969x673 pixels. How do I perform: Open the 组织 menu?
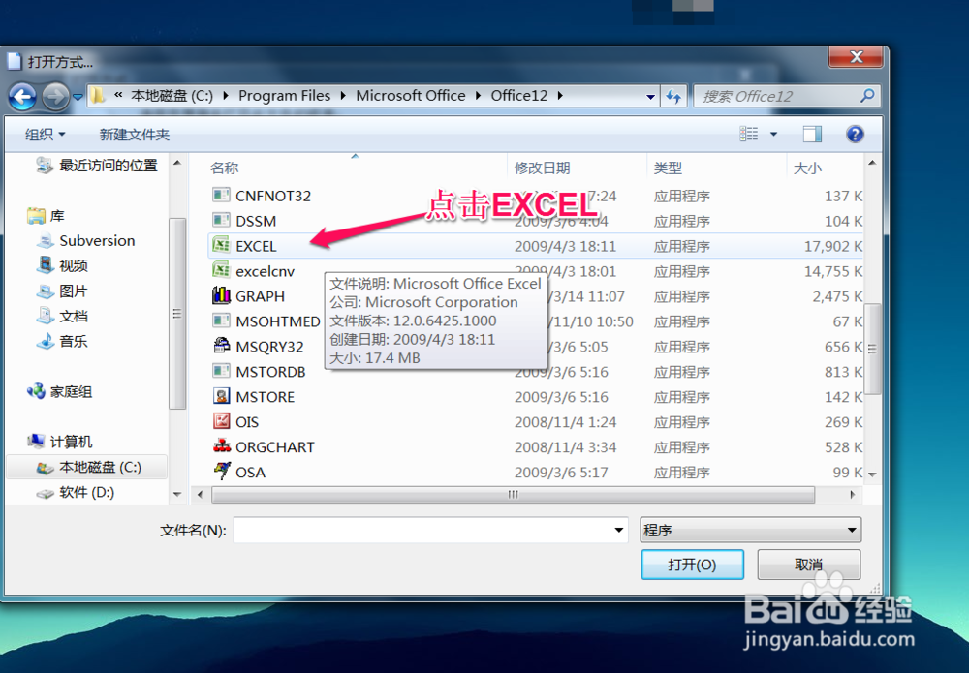click(45, 134)
